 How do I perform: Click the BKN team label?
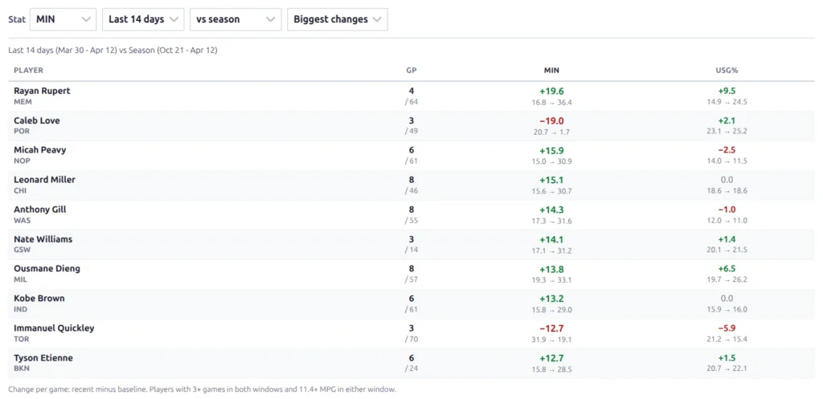tap(22, 368)
